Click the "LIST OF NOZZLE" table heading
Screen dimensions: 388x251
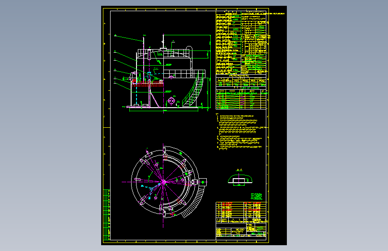tap(250, 88)
